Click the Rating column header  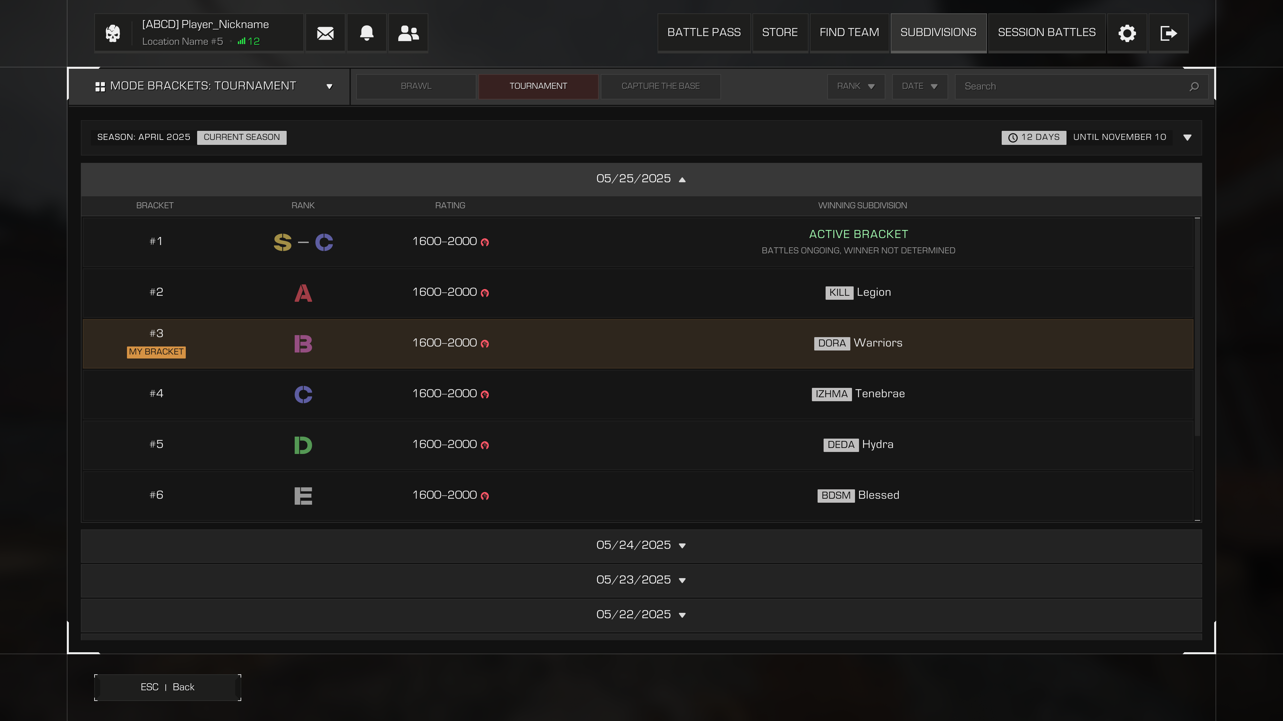450,206
